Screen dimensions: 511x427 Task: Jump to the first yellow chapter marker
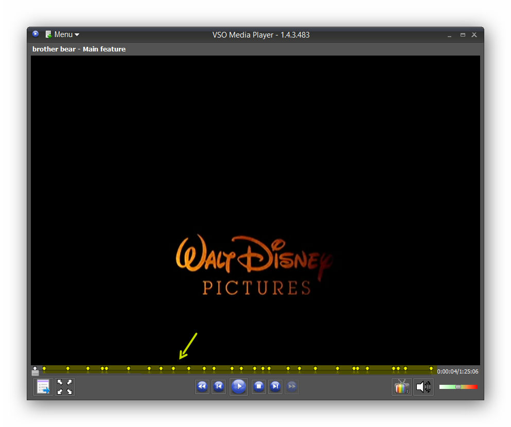tap(44, 369)
